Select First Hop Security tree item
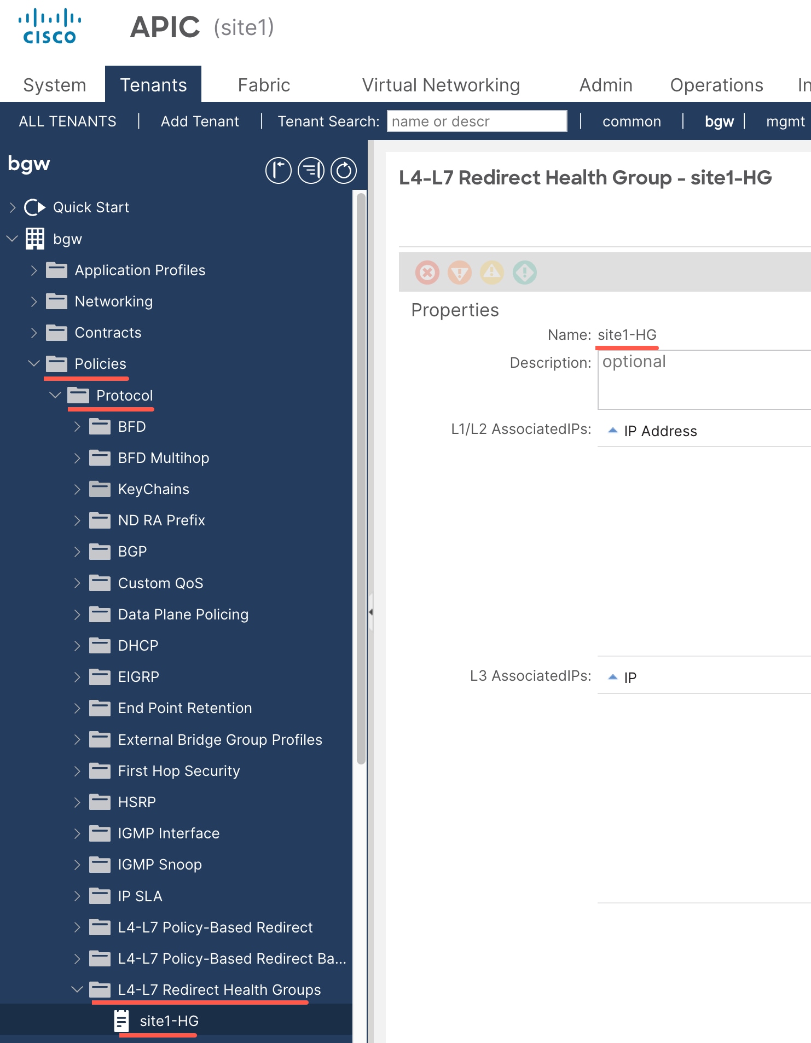Screen dimensions: 811x1043 pyautogui.click(x=179, y=770)
